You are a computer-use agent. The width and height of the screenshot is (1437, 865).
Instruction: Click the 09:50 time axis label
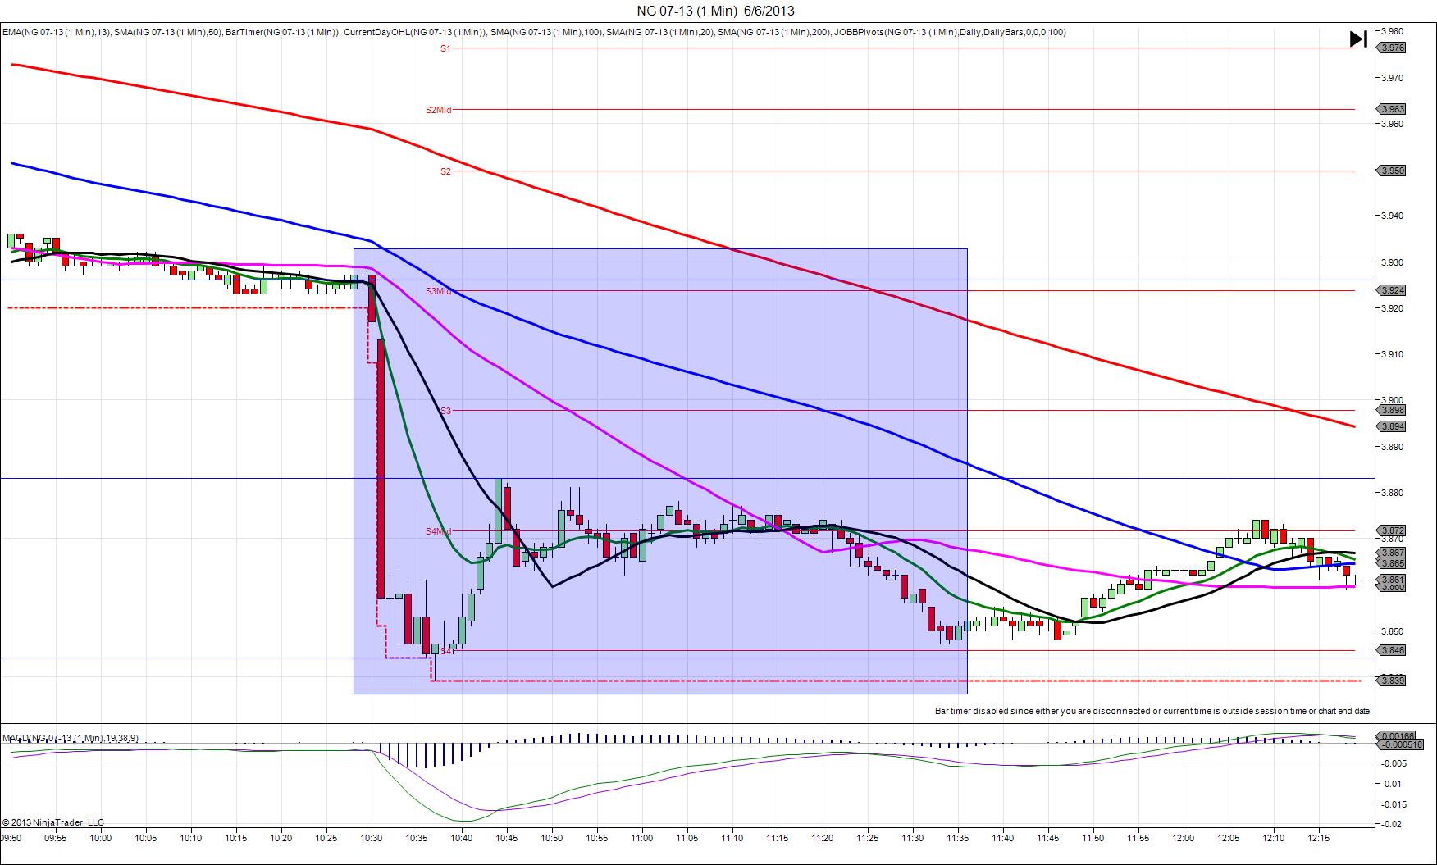(x=11, y=838)
